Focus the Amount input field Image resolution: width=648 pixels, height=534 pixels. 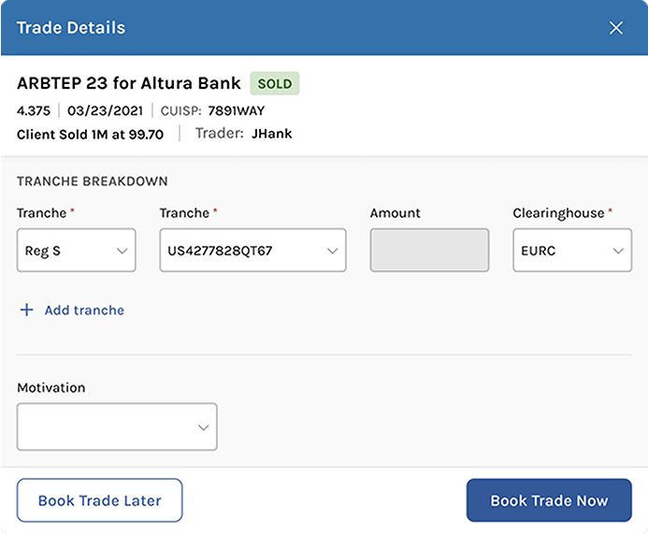coord(429,251)
